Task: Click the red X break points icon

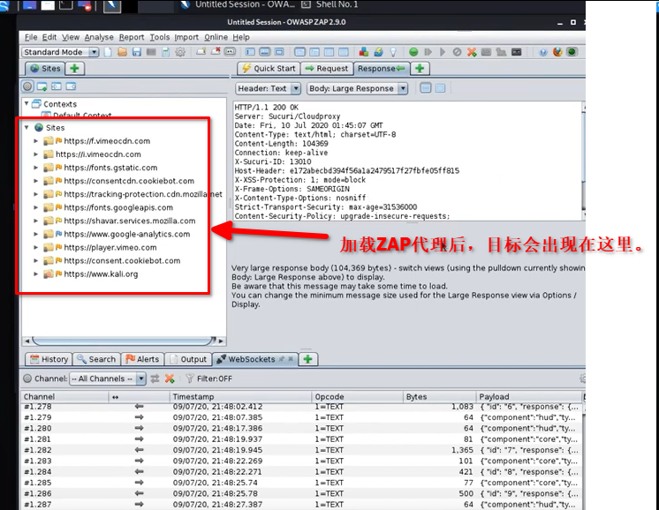Action: 473,52
